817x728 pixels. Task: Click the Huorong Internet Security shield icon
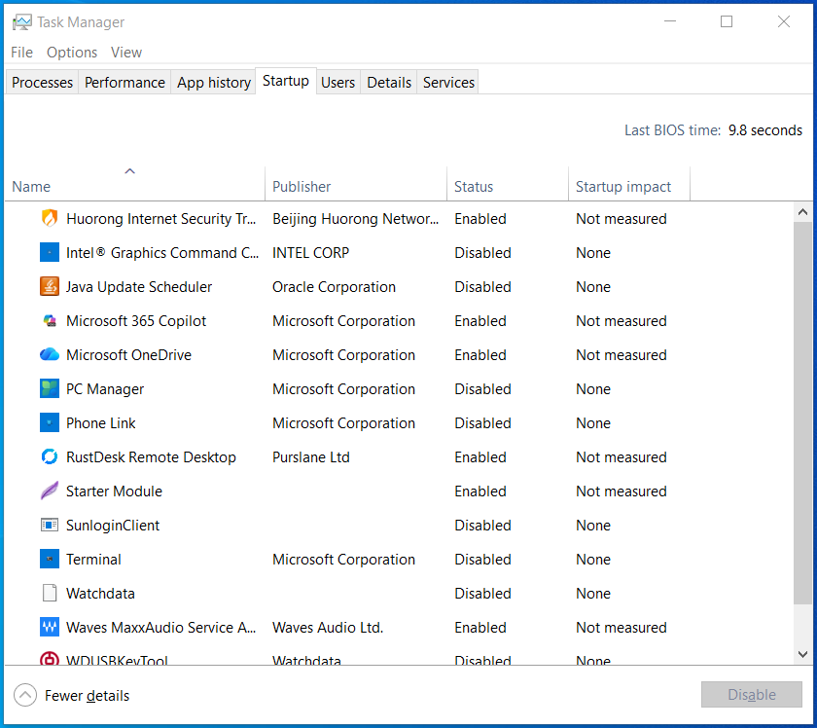(x=50, y=219)
